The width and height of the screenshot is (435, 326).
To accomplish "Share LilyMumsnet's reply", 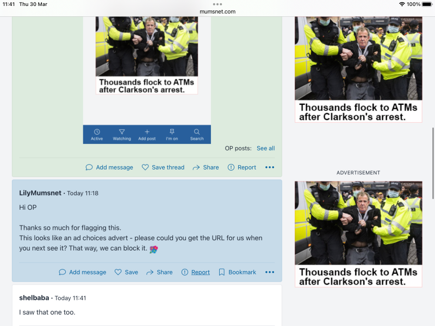I will coord(159,272).
